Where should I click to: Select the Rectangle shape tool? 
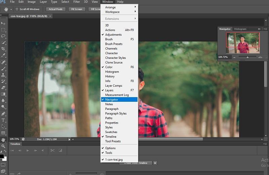tap(3, 133)
